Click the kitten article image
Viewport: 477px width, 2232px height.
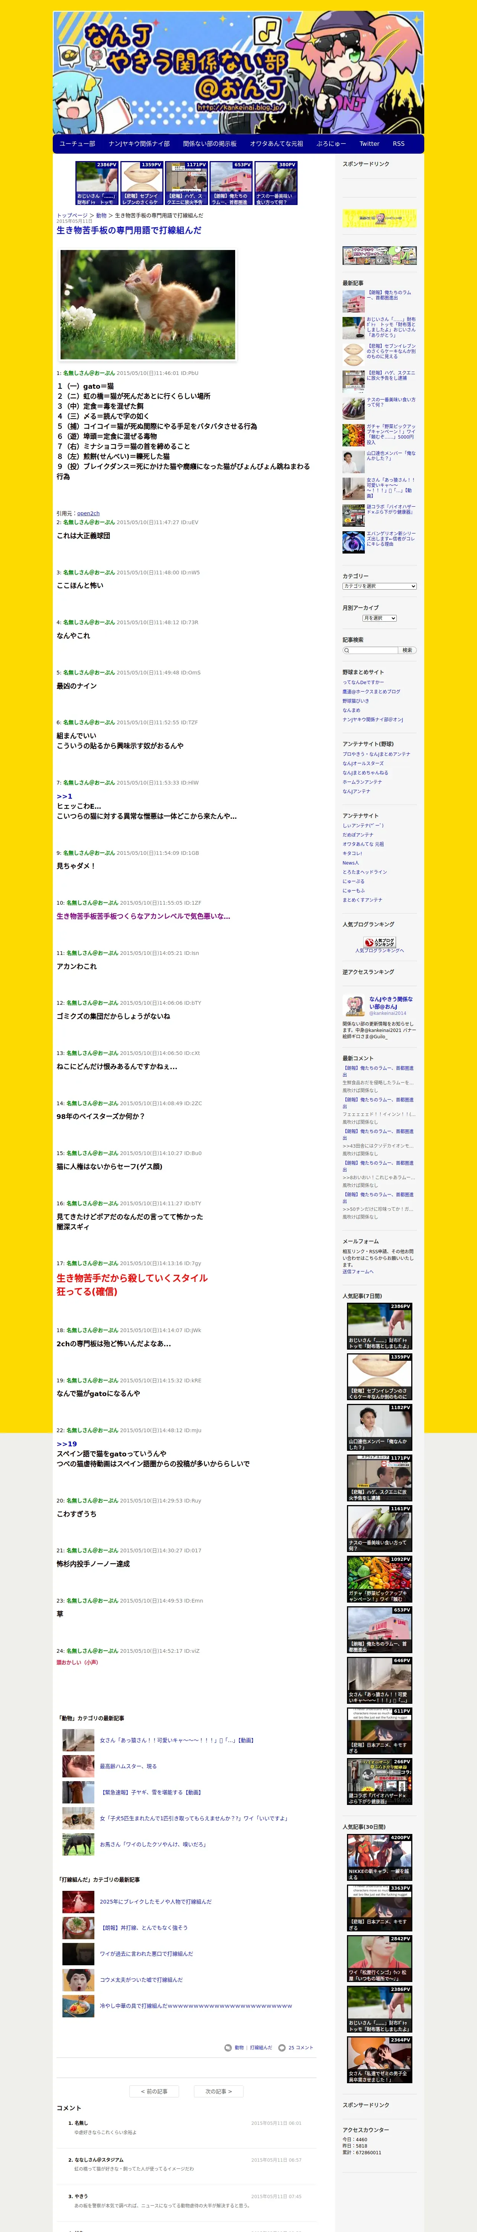pyautogui.click(x=148, y=305)
